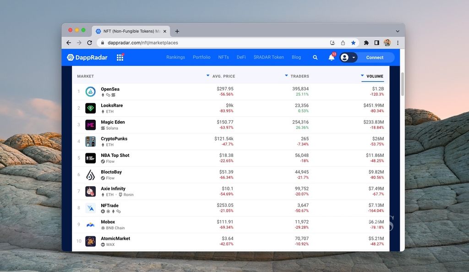Open the user account avatar menu
This screenshot has width=469, height=272.
(x=348, y=57)
